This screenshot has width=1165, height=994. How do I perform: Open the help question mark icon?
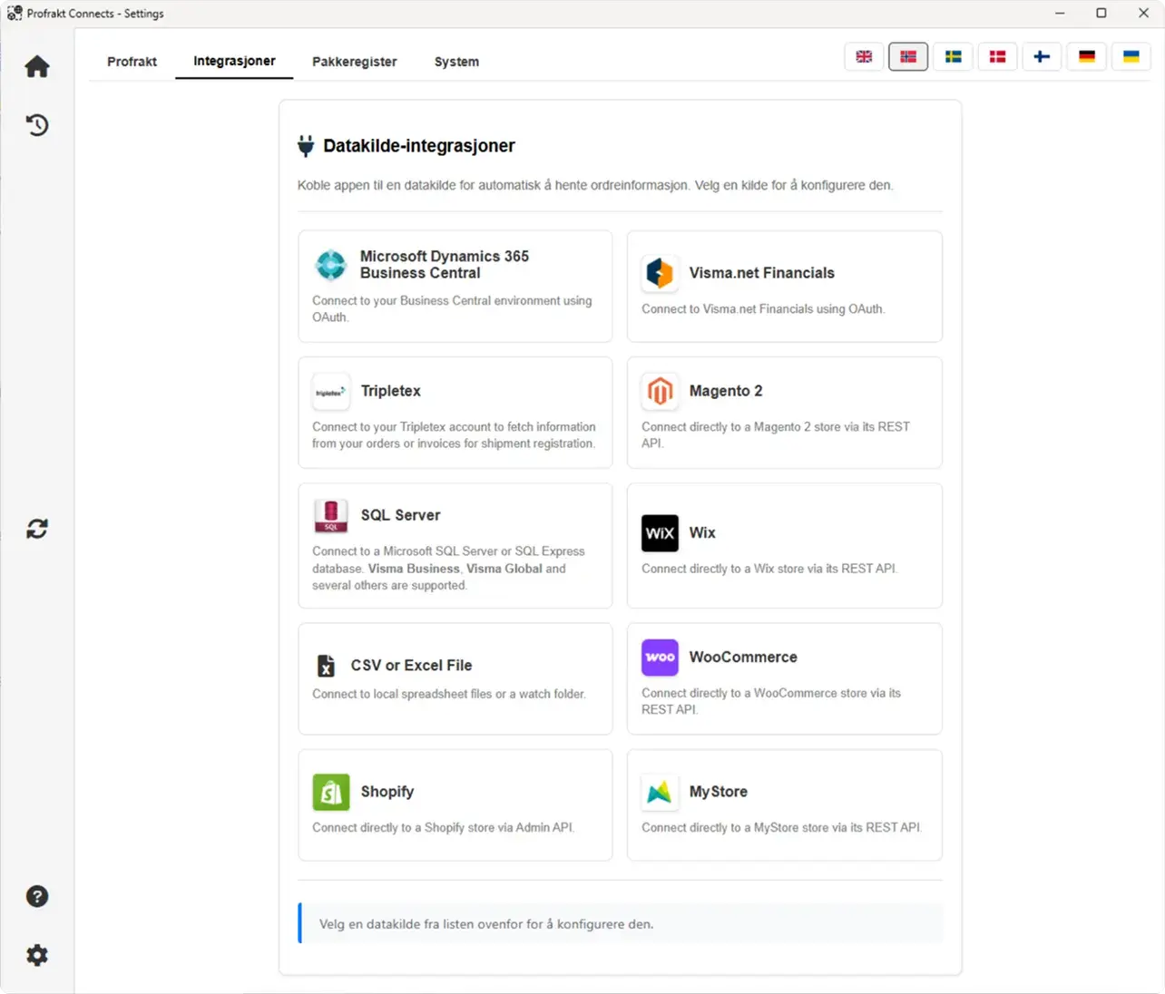[x=37, y=896]
